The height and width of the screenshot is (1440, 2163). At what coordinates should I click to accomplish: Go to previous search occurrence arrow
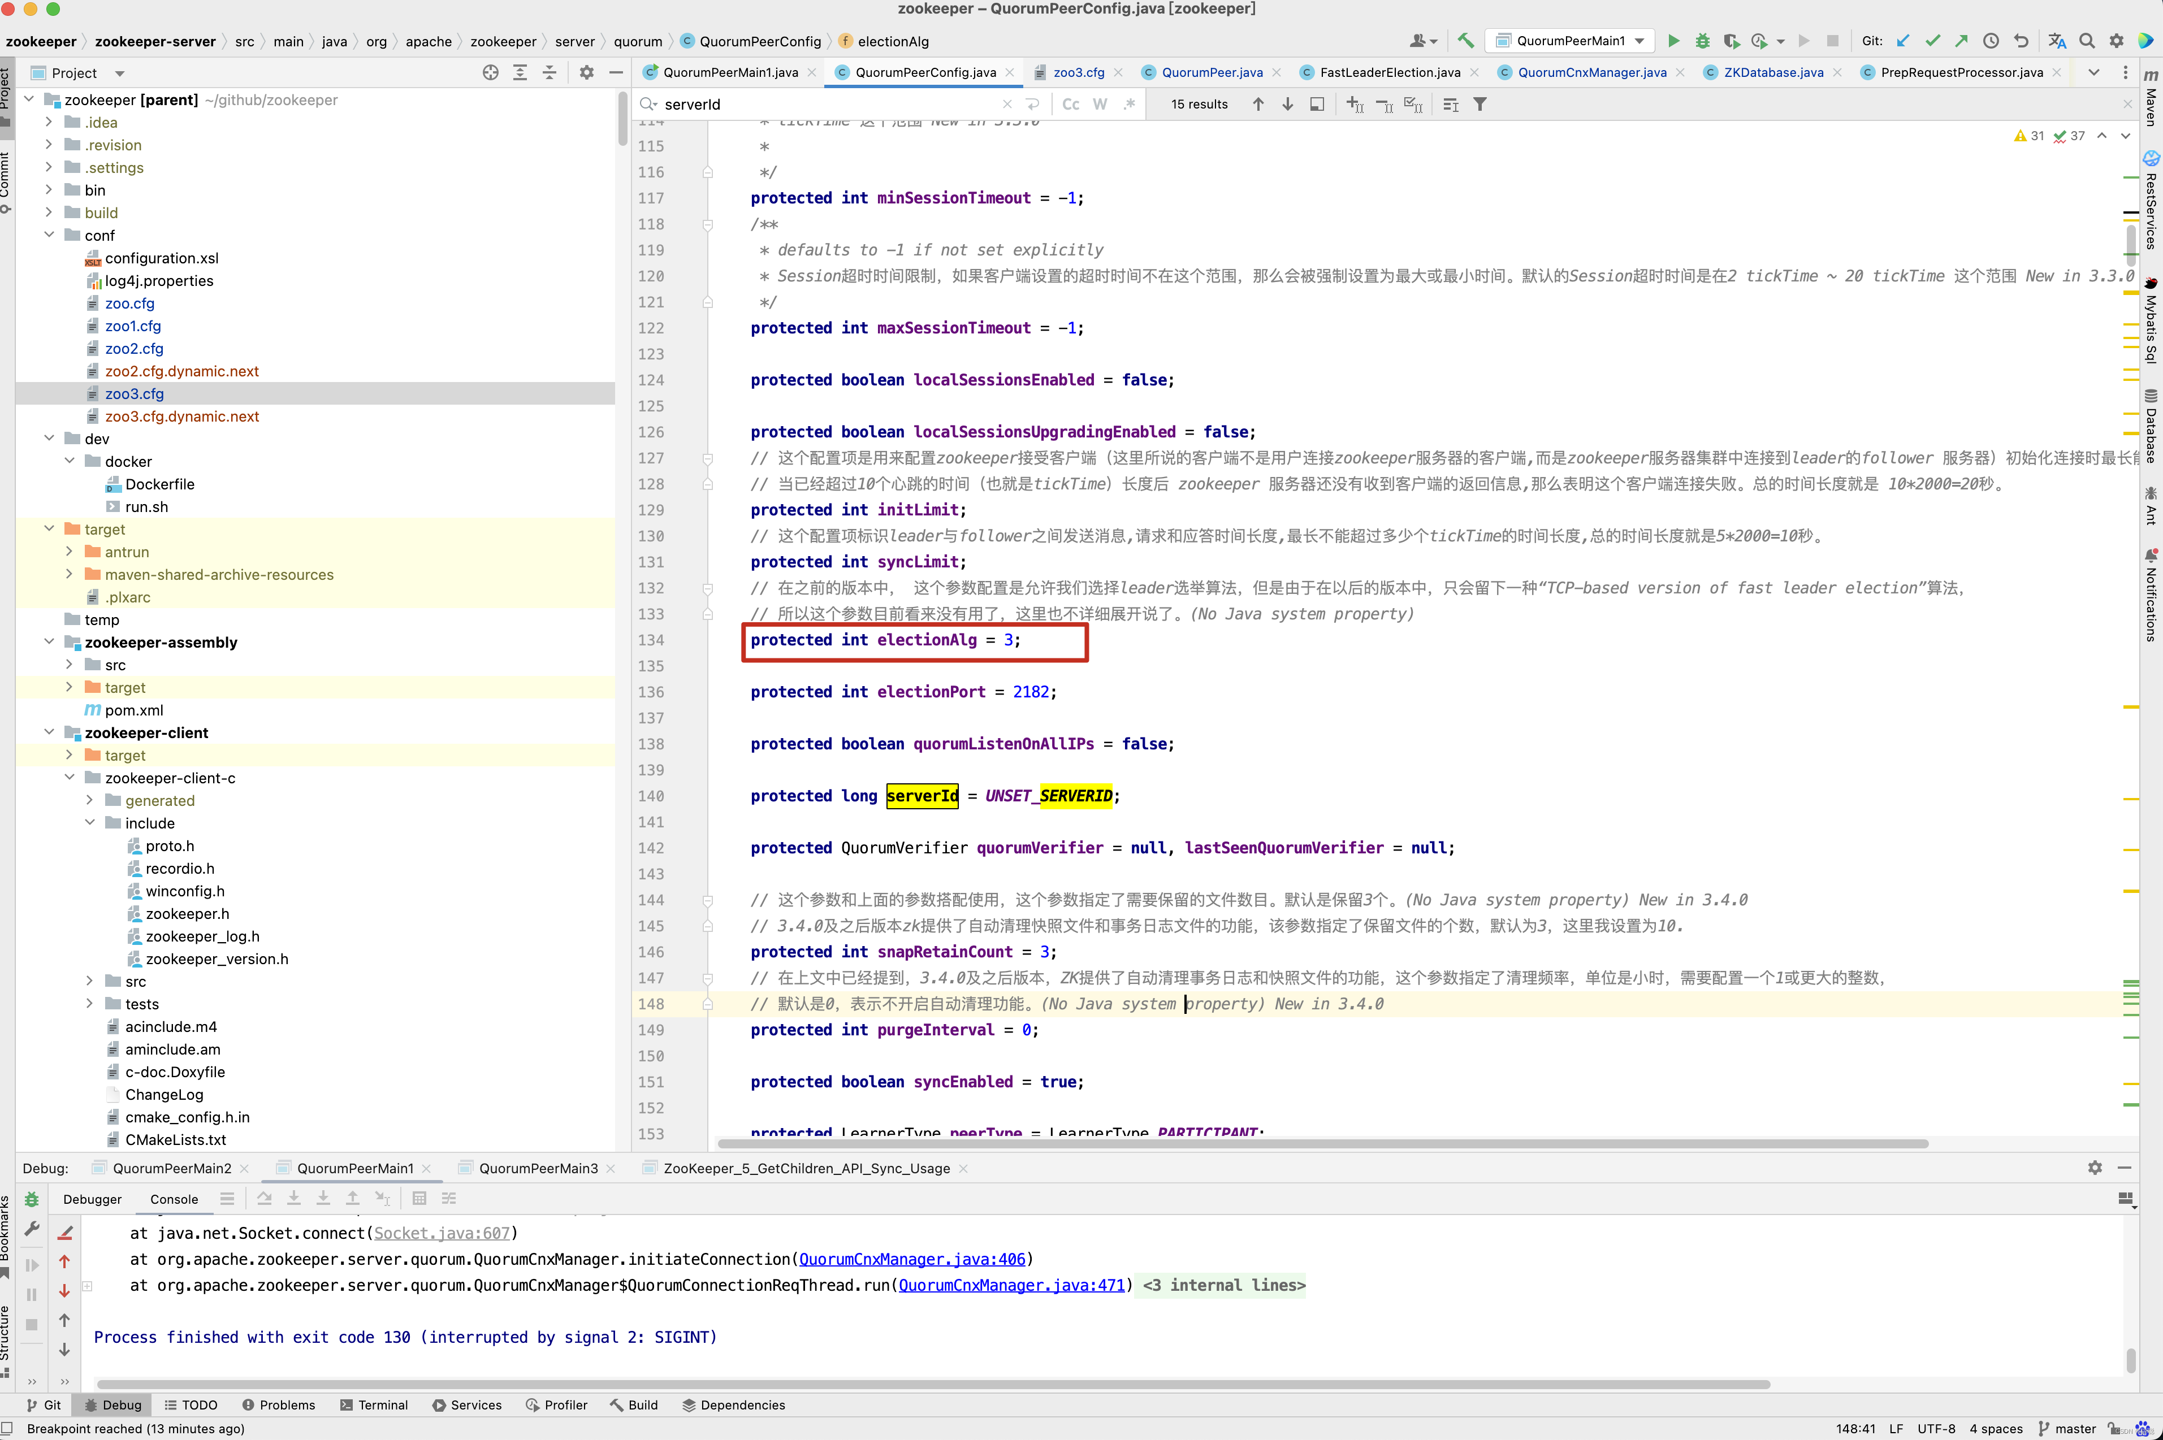click(1258, 104)
